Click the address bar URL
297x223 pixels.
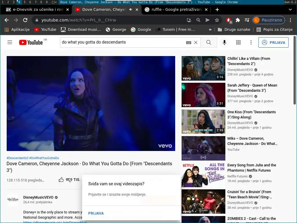(x=79, y=20)
